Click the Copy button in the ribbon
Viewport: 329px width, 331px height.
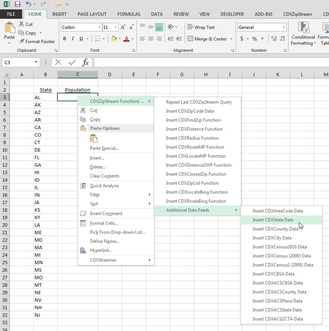[27, 33]
